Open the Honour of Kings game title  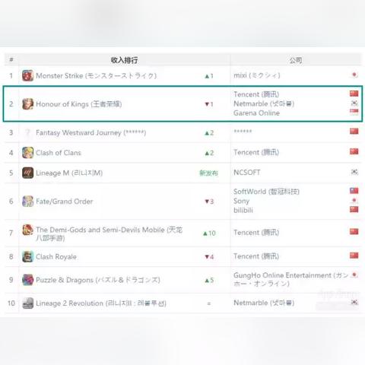pos(79,104)
